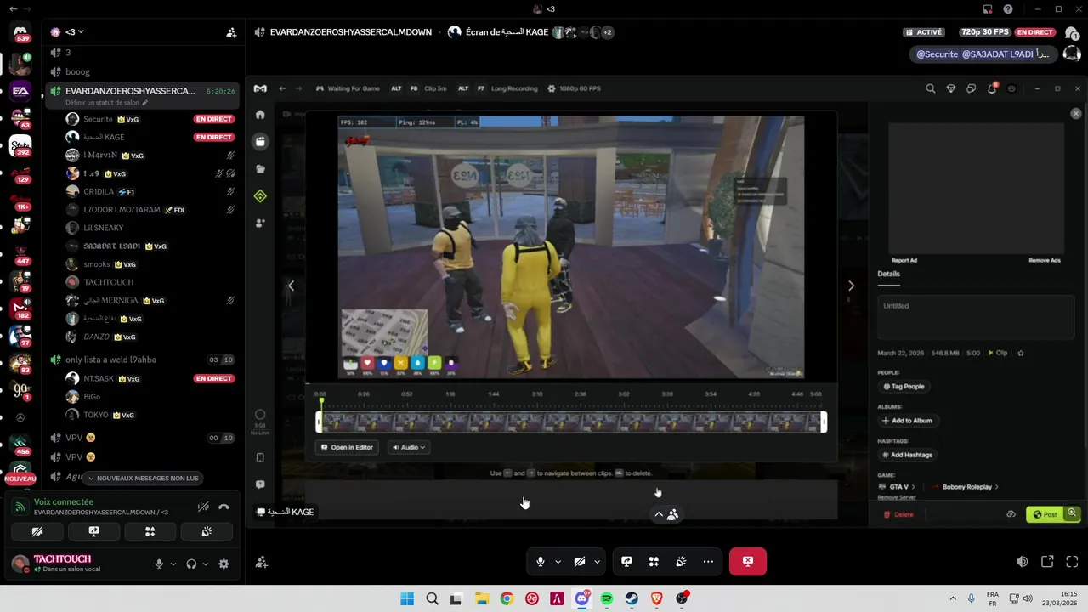Open camera options arrow in call bar
Viewport: 1088px width, 612px height.
(x=597, y=562)
